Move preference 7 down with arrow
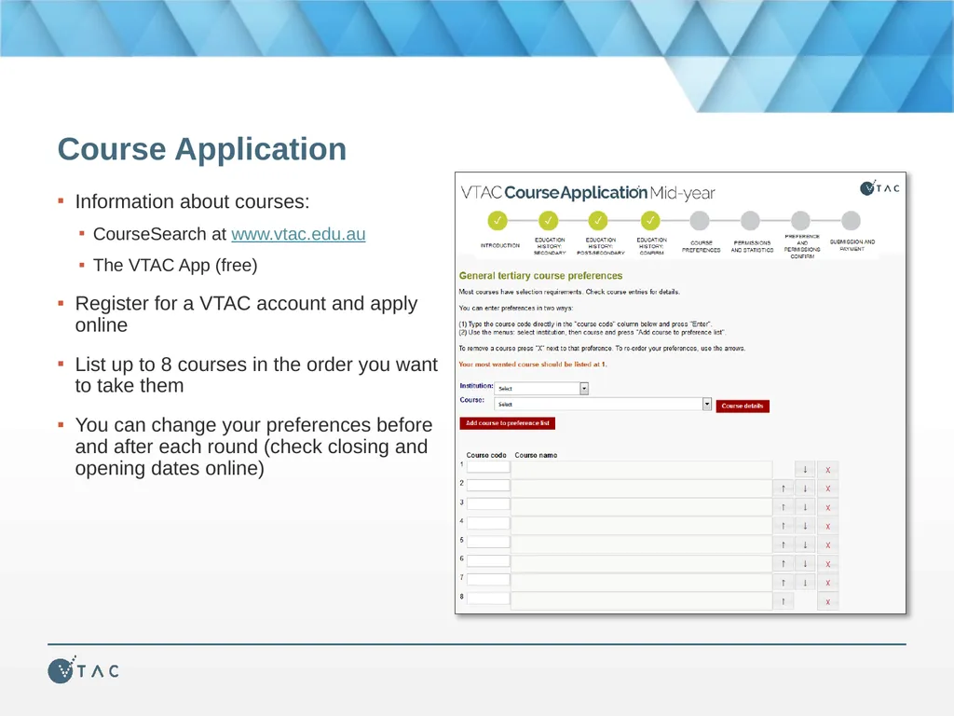Screen dimensions: 954x716 [x=805, y=583]
